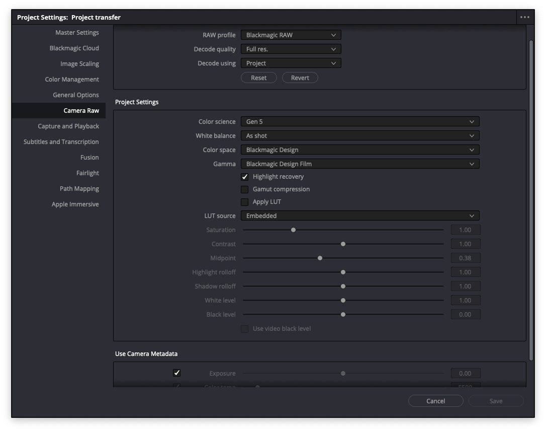Enable the Apply LUT option

pos(245,201)
